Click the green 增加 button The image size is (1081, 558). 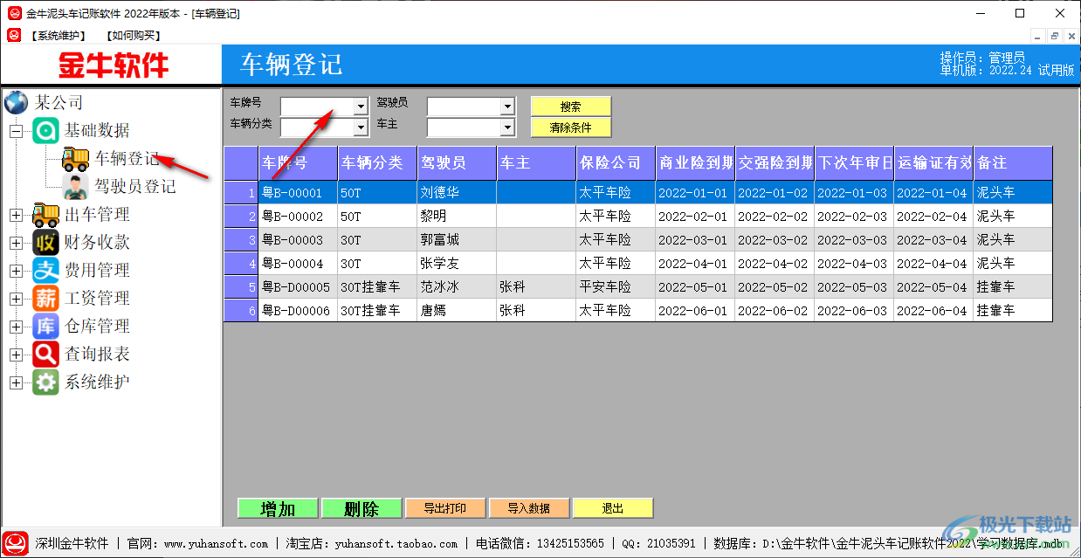(x=278, y=508)
